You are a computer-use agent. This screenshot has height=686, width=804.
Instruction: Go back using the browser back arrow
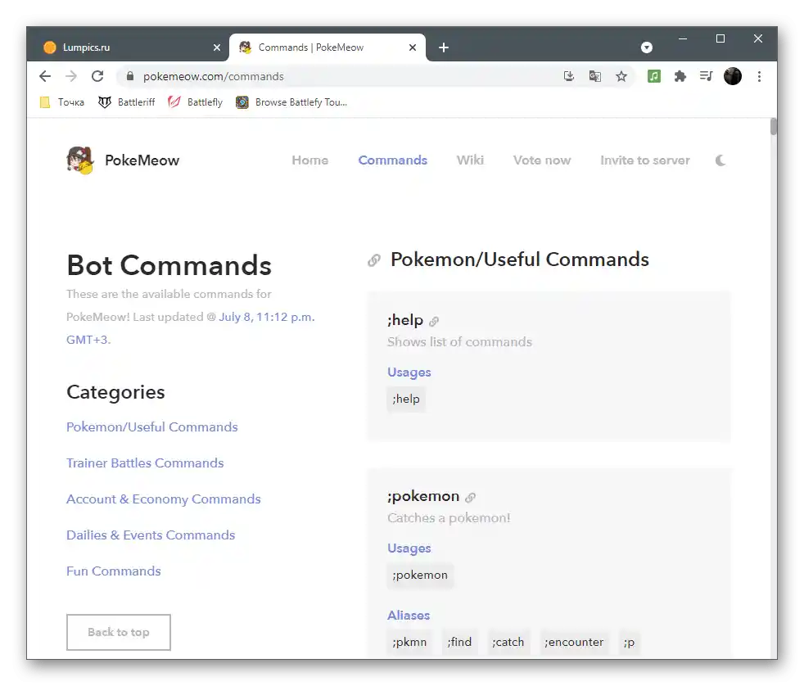[45, 76]
